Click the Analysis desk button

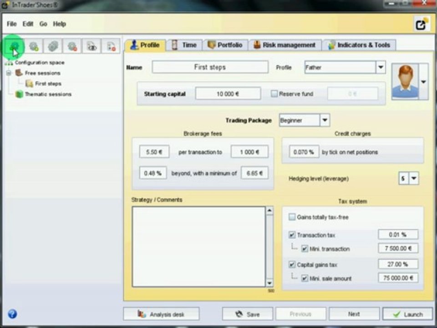(161, 314)
